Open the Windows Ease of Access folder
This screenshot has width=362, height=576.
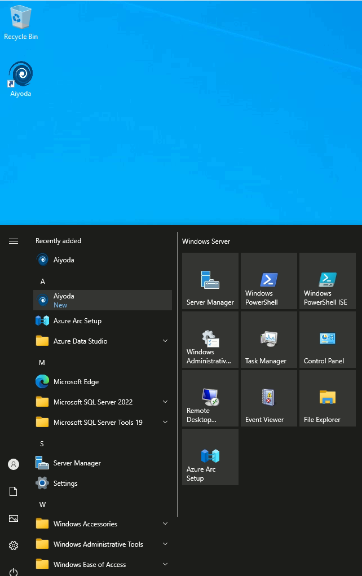[103, 564]
